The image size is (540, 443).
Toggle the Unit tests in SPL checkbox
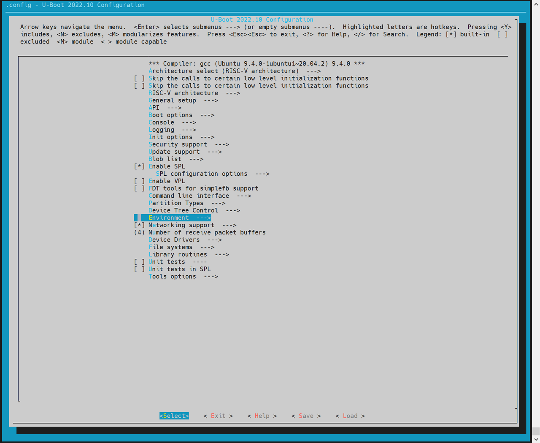point(140,269)
